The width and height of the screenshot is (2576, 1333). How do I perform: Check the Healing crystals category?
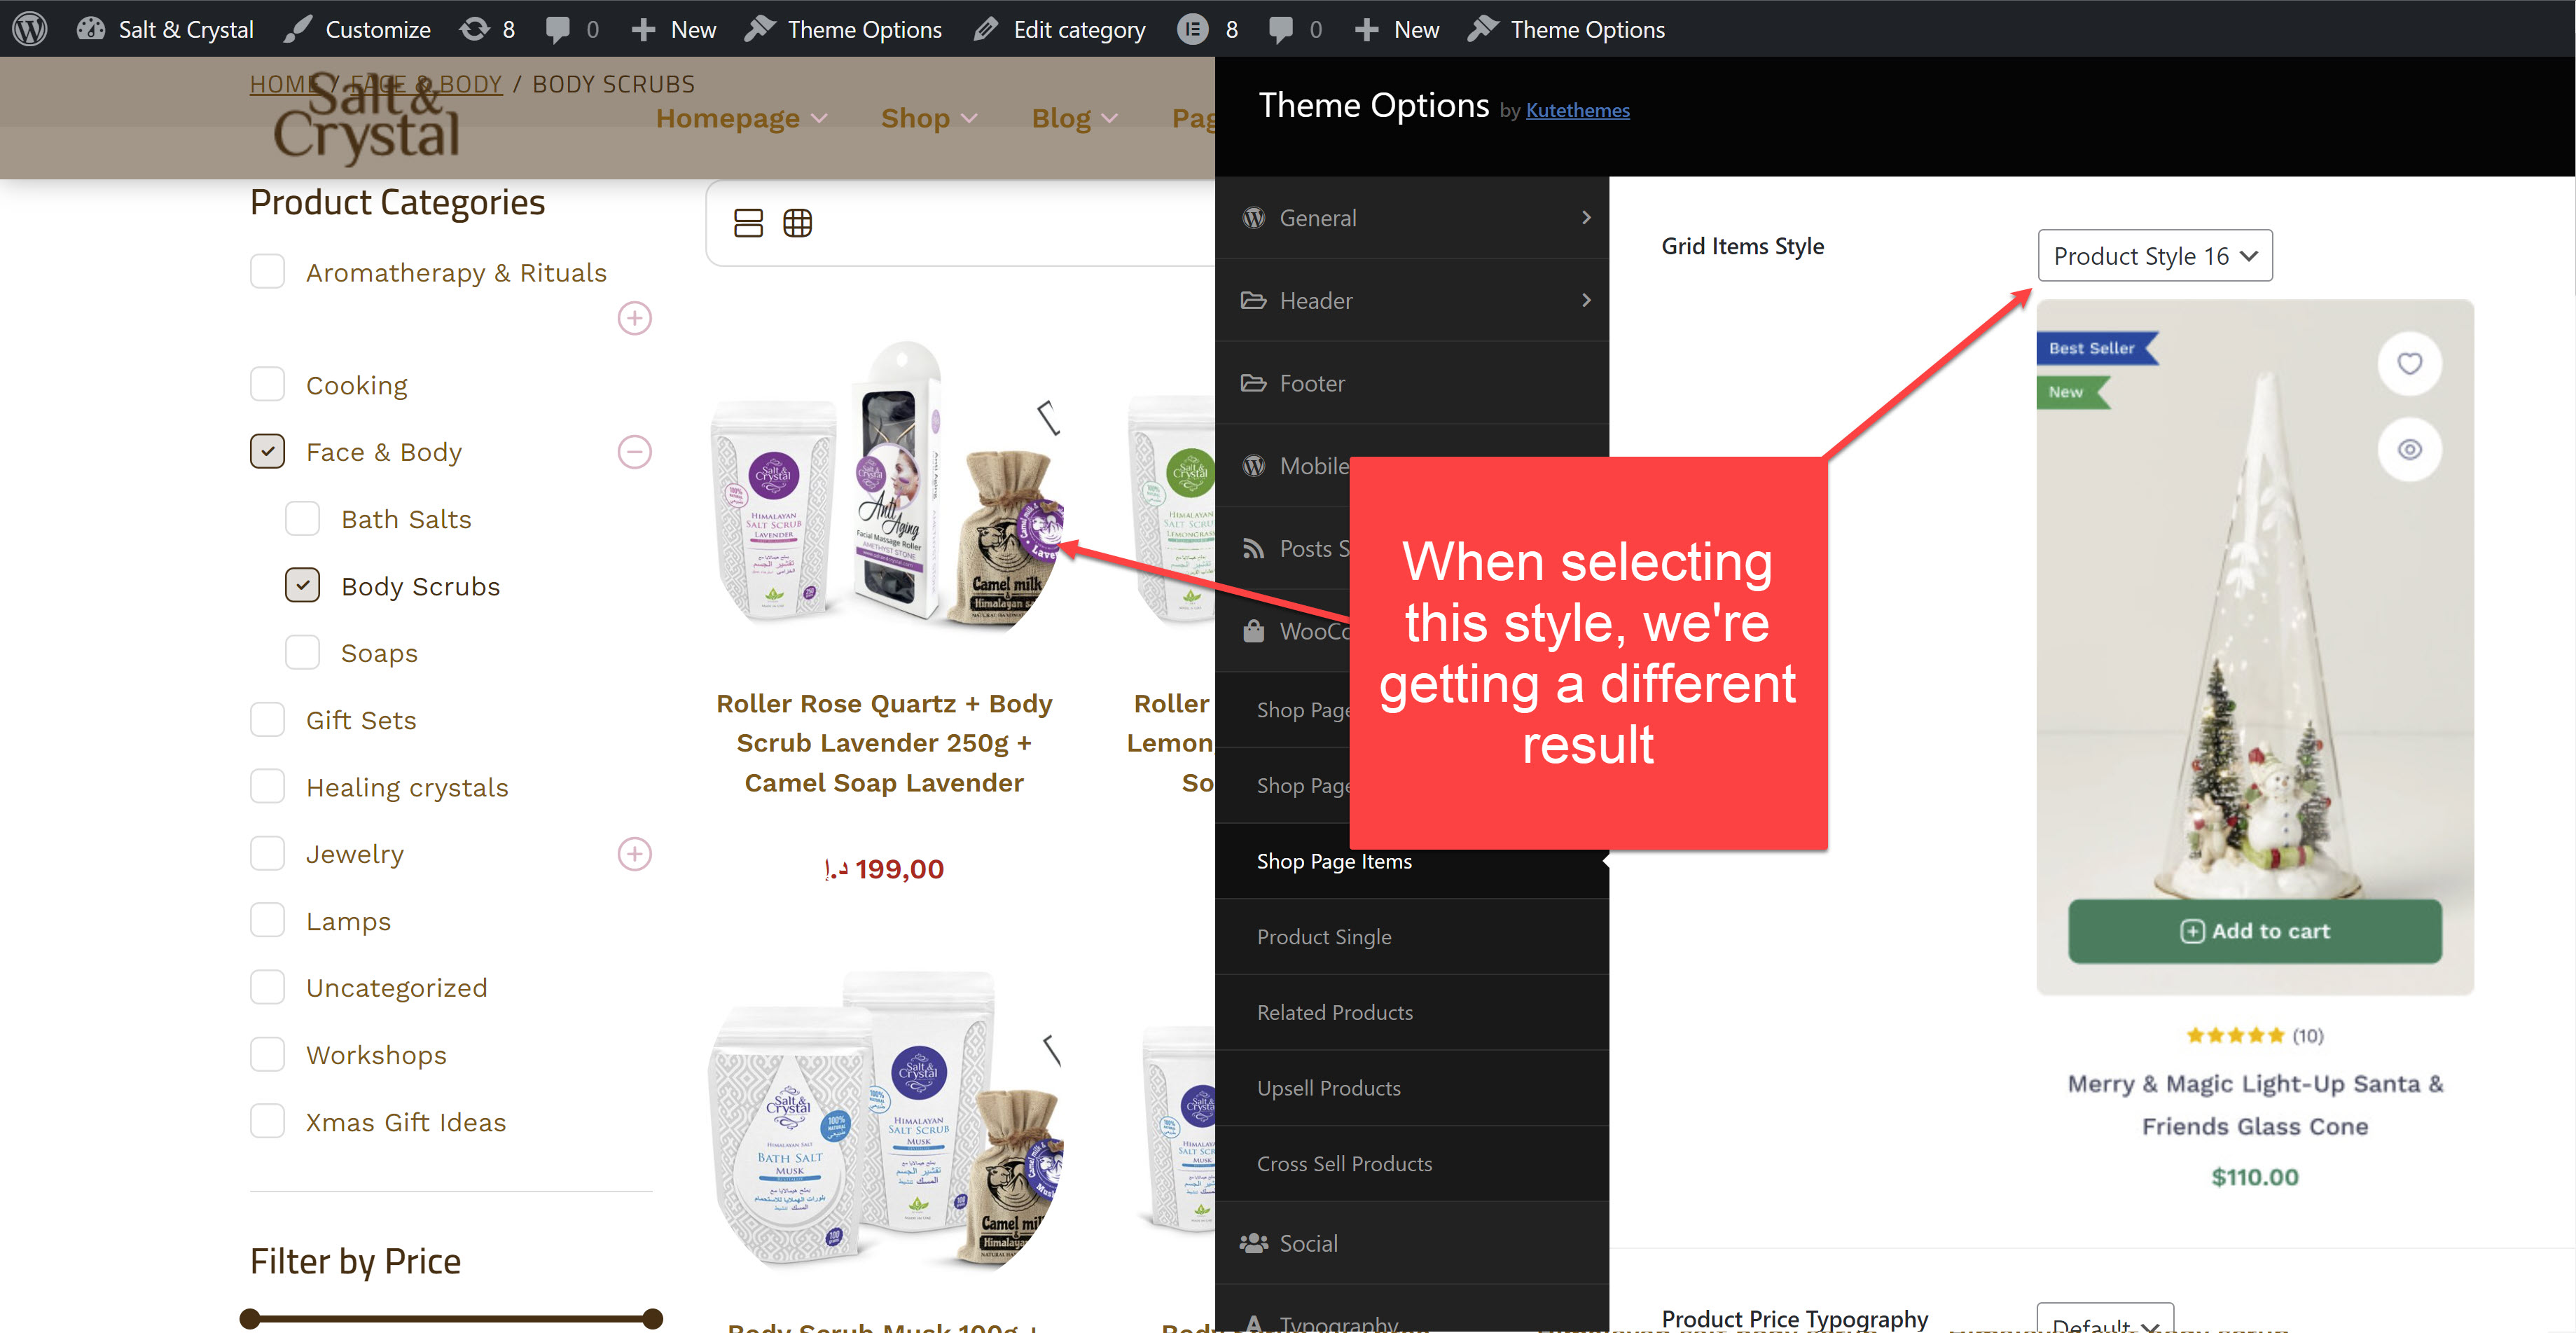click(x=267, y=786)
